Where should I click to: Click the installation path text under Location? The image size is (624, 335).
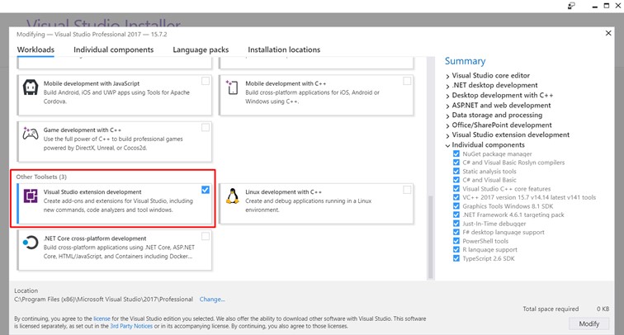coord(103,300)
